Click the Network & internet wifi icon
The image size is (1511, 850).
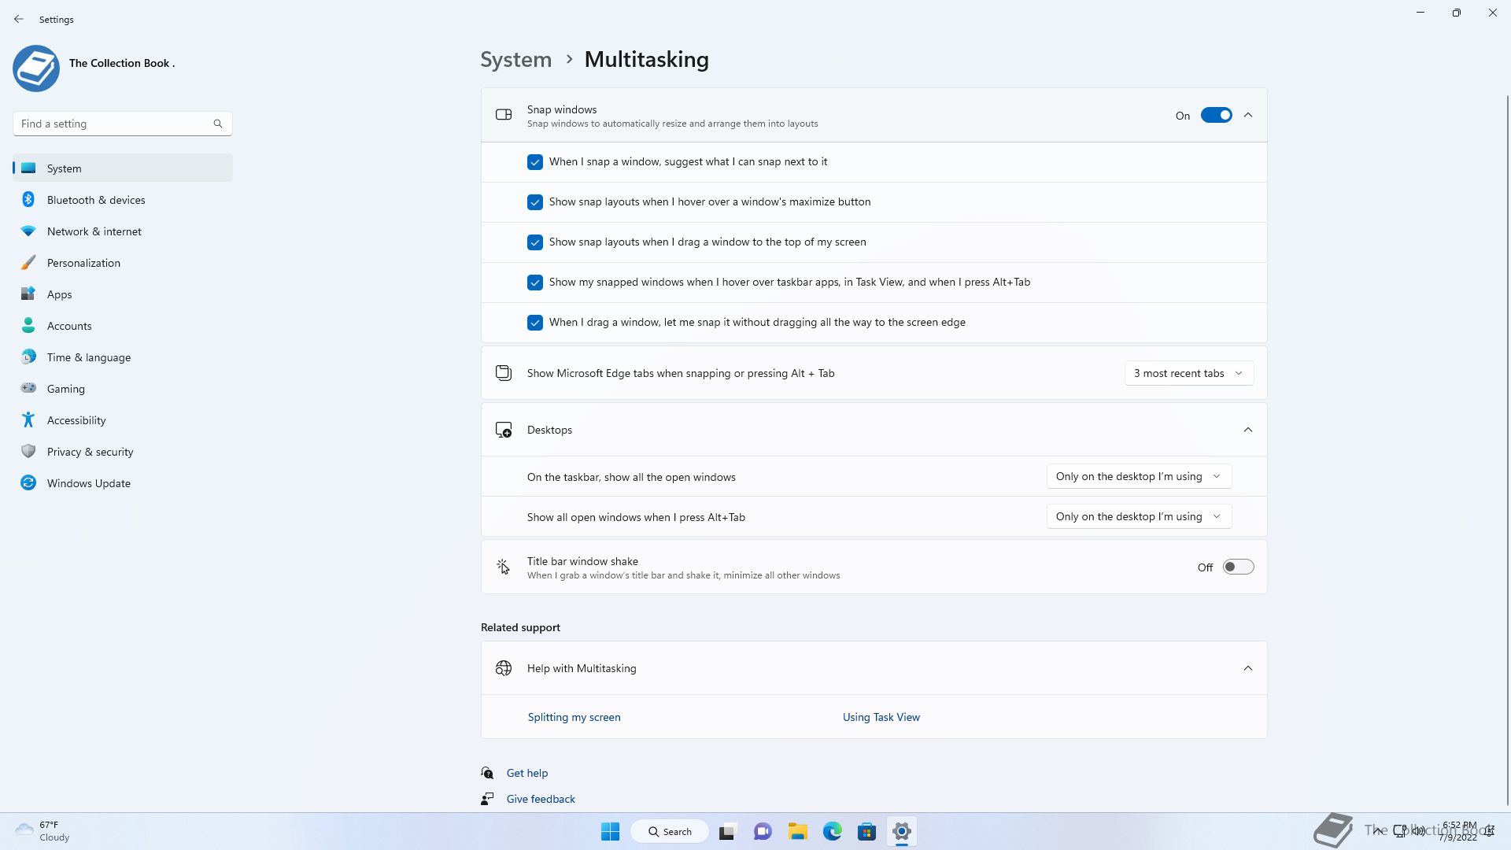click(28, 231)
